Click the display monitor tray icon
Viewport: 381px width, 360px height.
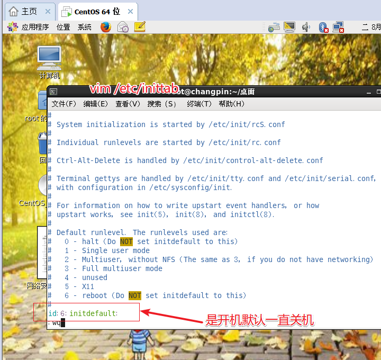(x=289, y=27)
